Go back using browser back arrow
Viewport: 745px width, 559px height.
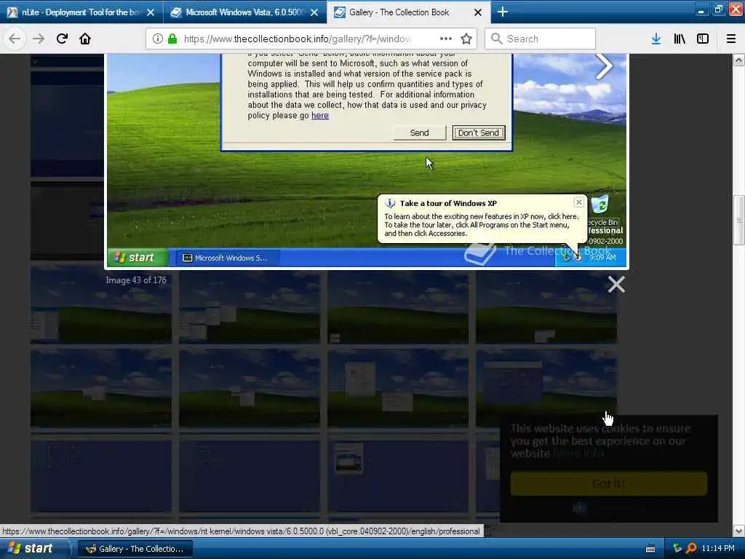click(x=15, y=39)
